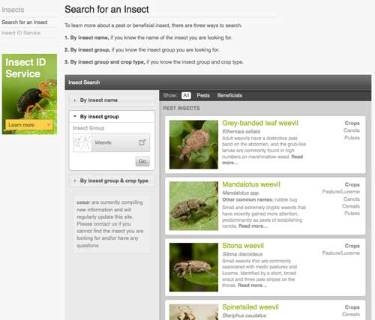Image resolution: width=375 pixels, height=320 pixels.
Task: Click the Insects sidebar heading
Action: pos(13,10)
